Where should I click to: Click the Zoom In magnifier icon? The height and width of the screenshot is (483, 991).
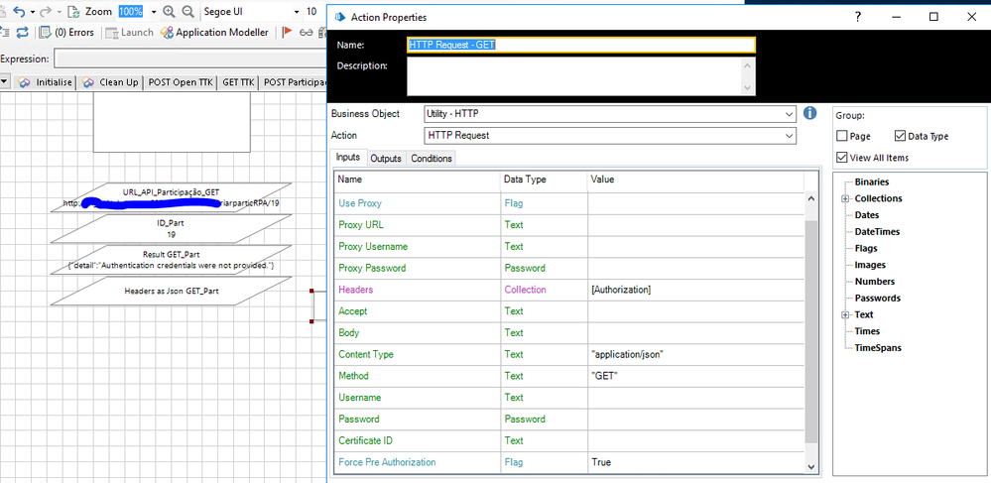pyautogui.click(x=169, y=12)
